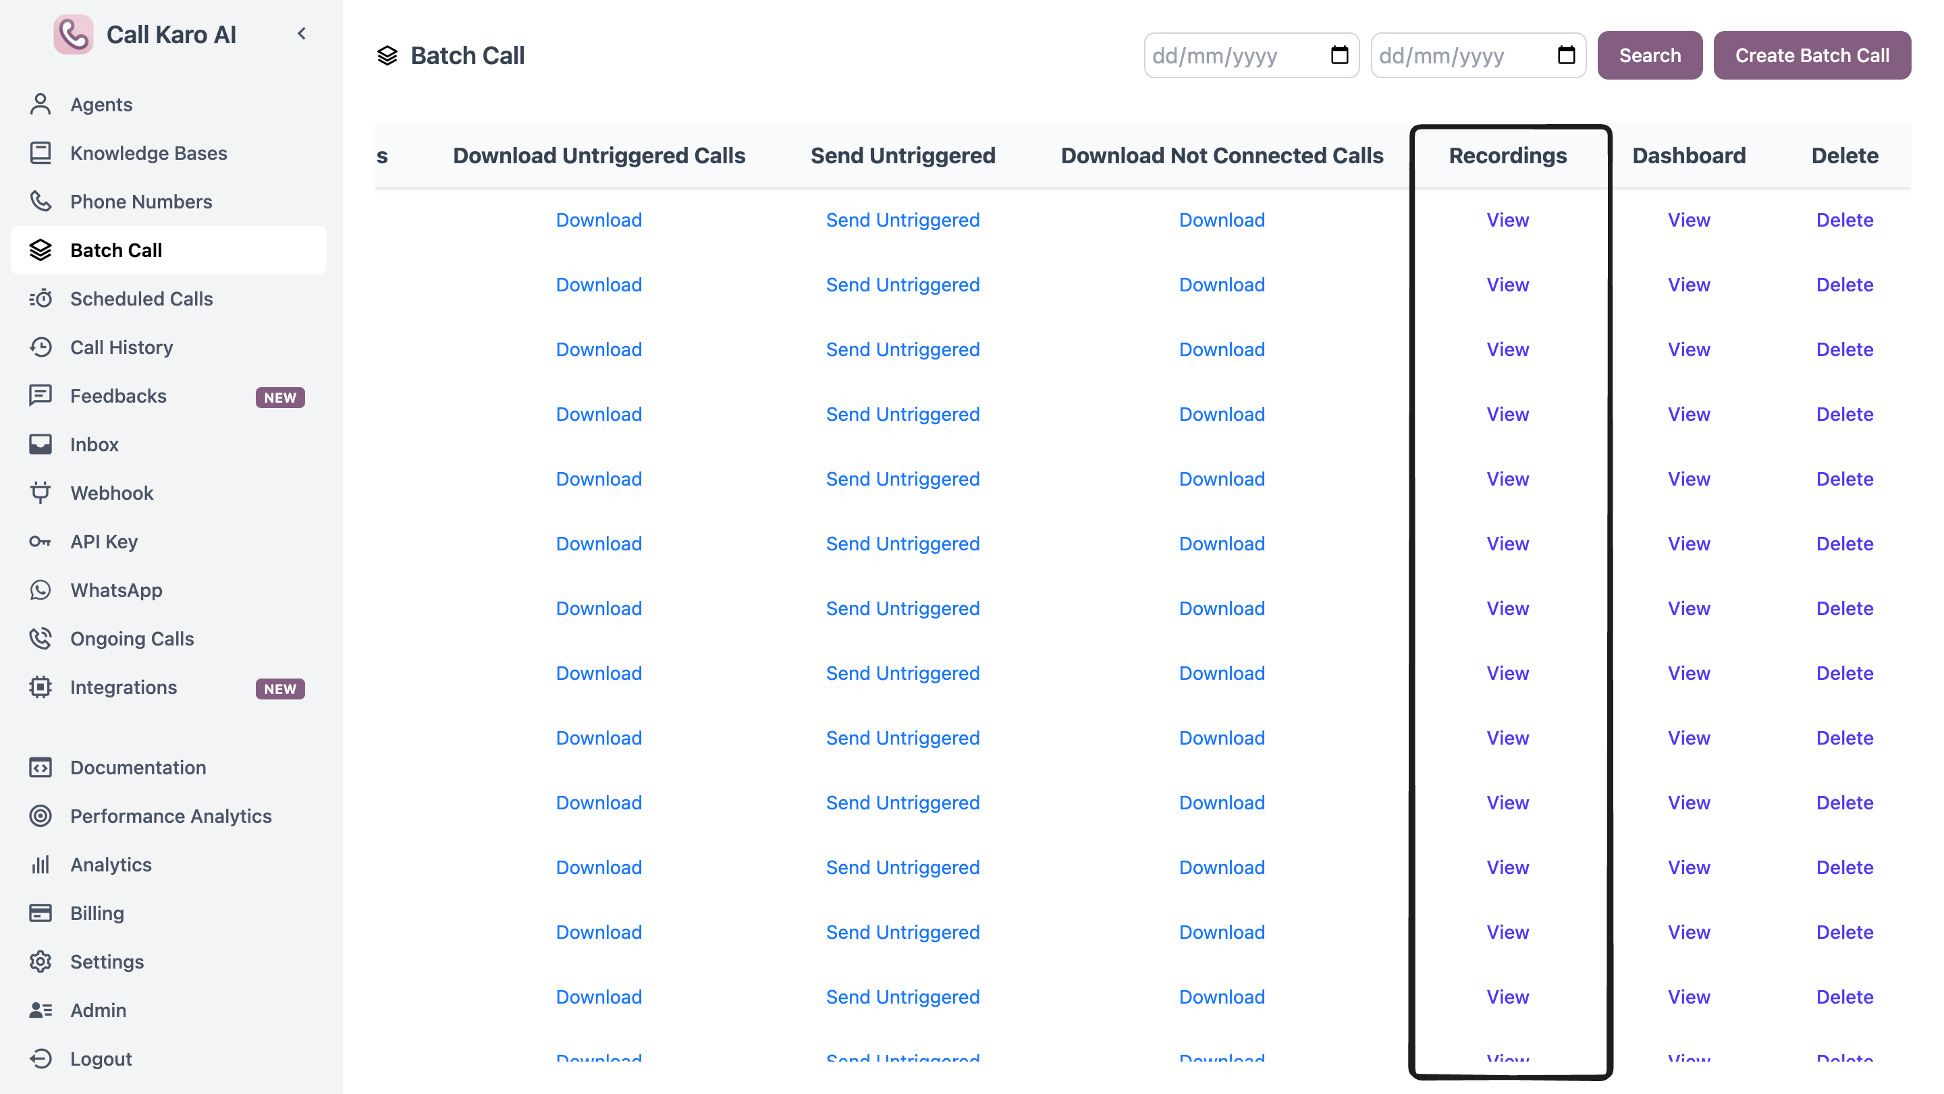
Task: Click the Admin user-list icon
Action: coord(40,1010)
